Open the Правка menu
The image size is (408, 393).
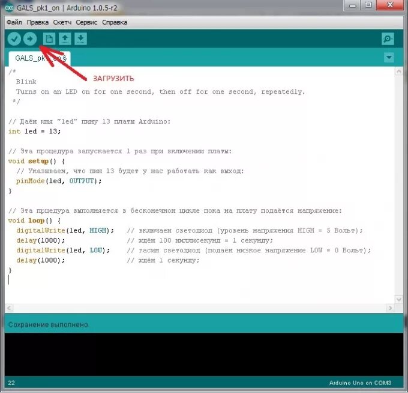tap(37, 22)
